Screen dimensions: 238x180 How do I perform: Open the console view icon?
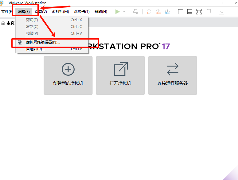tap(221, 12)
